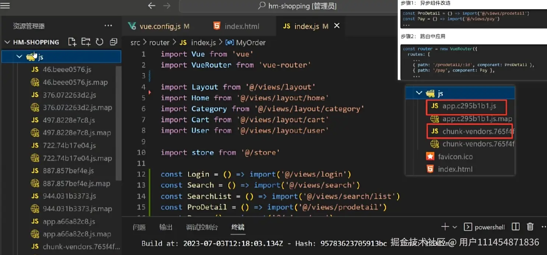
Task: Collapse the HM-SHOPPING section
Action: coord(7,42)
